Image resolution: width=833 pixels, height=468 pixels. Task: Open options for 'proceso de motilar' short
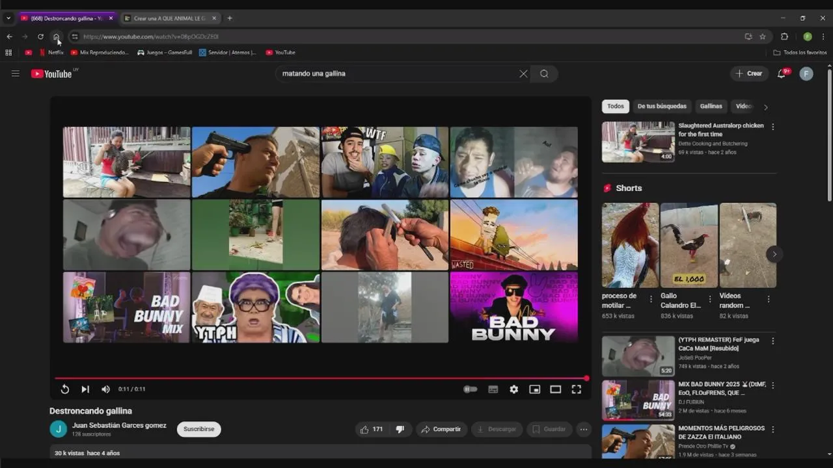[x=651, y=300]
